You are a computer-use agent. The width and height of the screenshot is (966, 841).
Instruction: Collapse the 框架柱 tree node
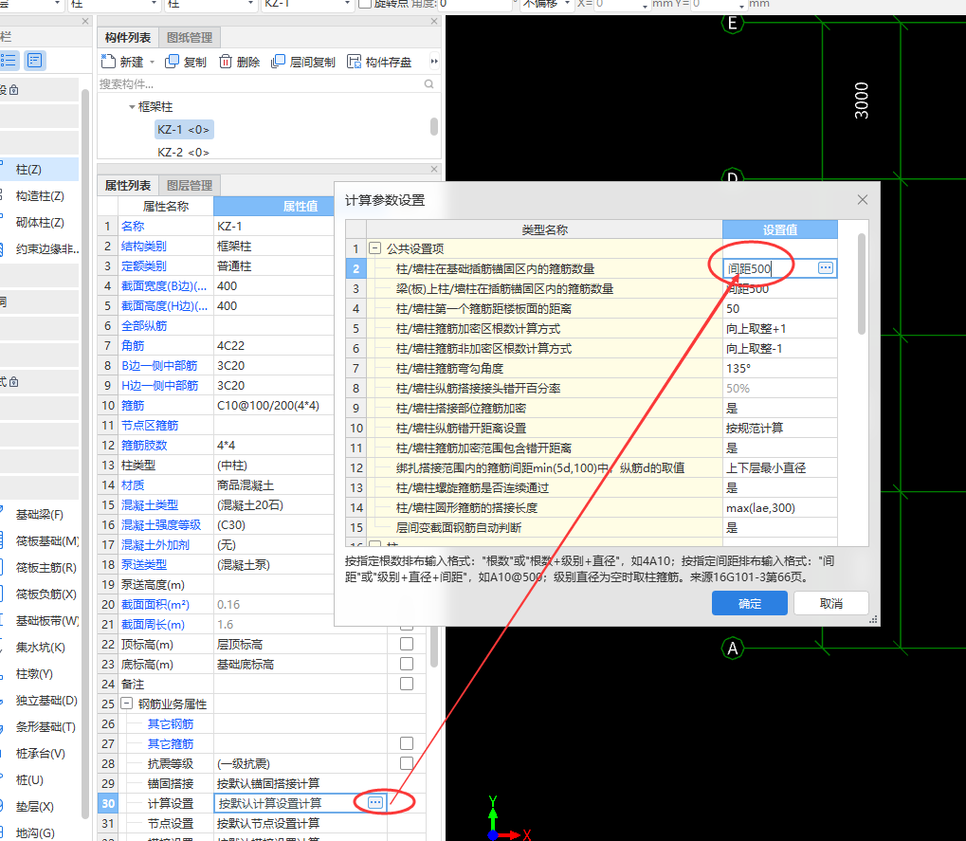point(131,107)
